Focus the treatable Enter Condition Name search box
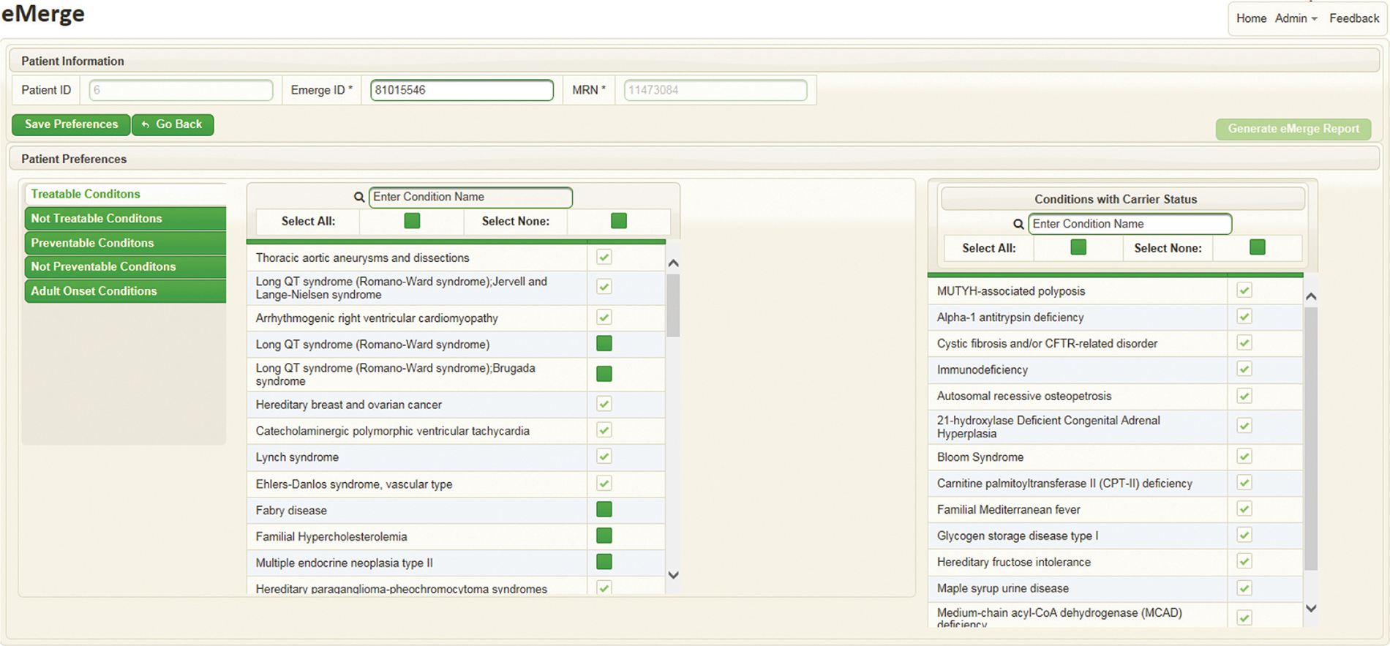The height and width of the screenshot is (646, 1390). pyautogui.click(x=470, y=197)
